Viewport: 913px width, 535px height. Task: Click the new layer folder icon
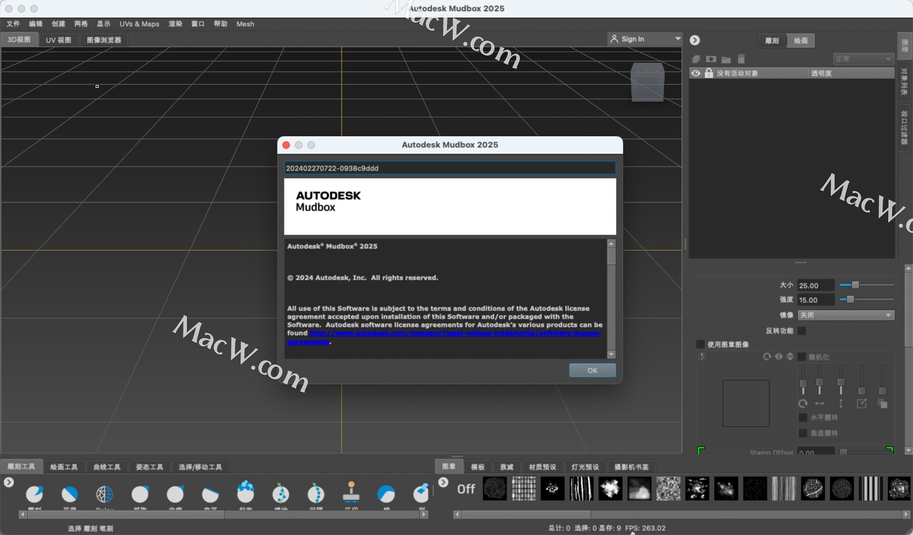click(726, 60)
